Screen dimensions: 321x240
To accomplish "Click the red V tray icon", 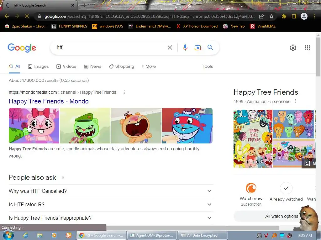I will (266, 236).
